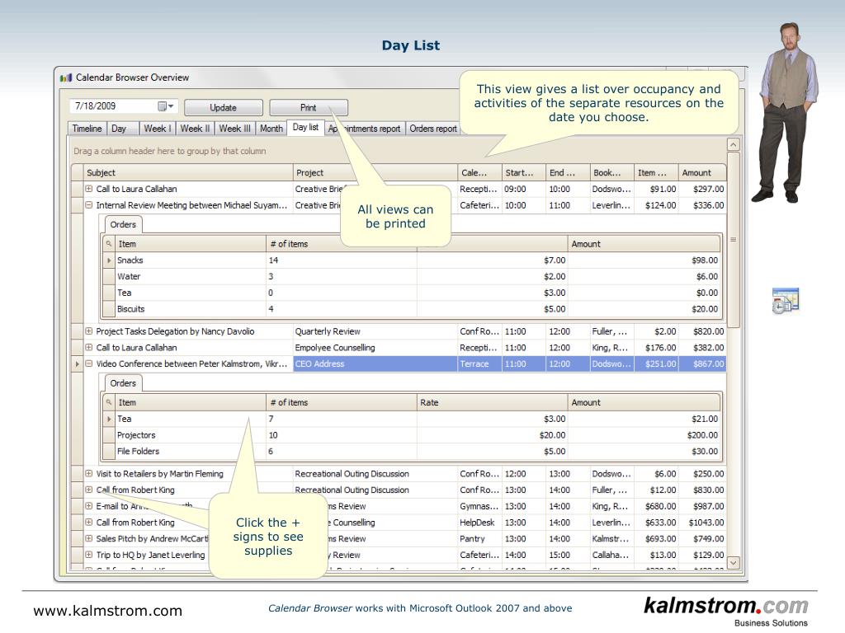Viewport: 845px width, 633px height.
Task: Expand the E-mail row
Action: (89, 506)
